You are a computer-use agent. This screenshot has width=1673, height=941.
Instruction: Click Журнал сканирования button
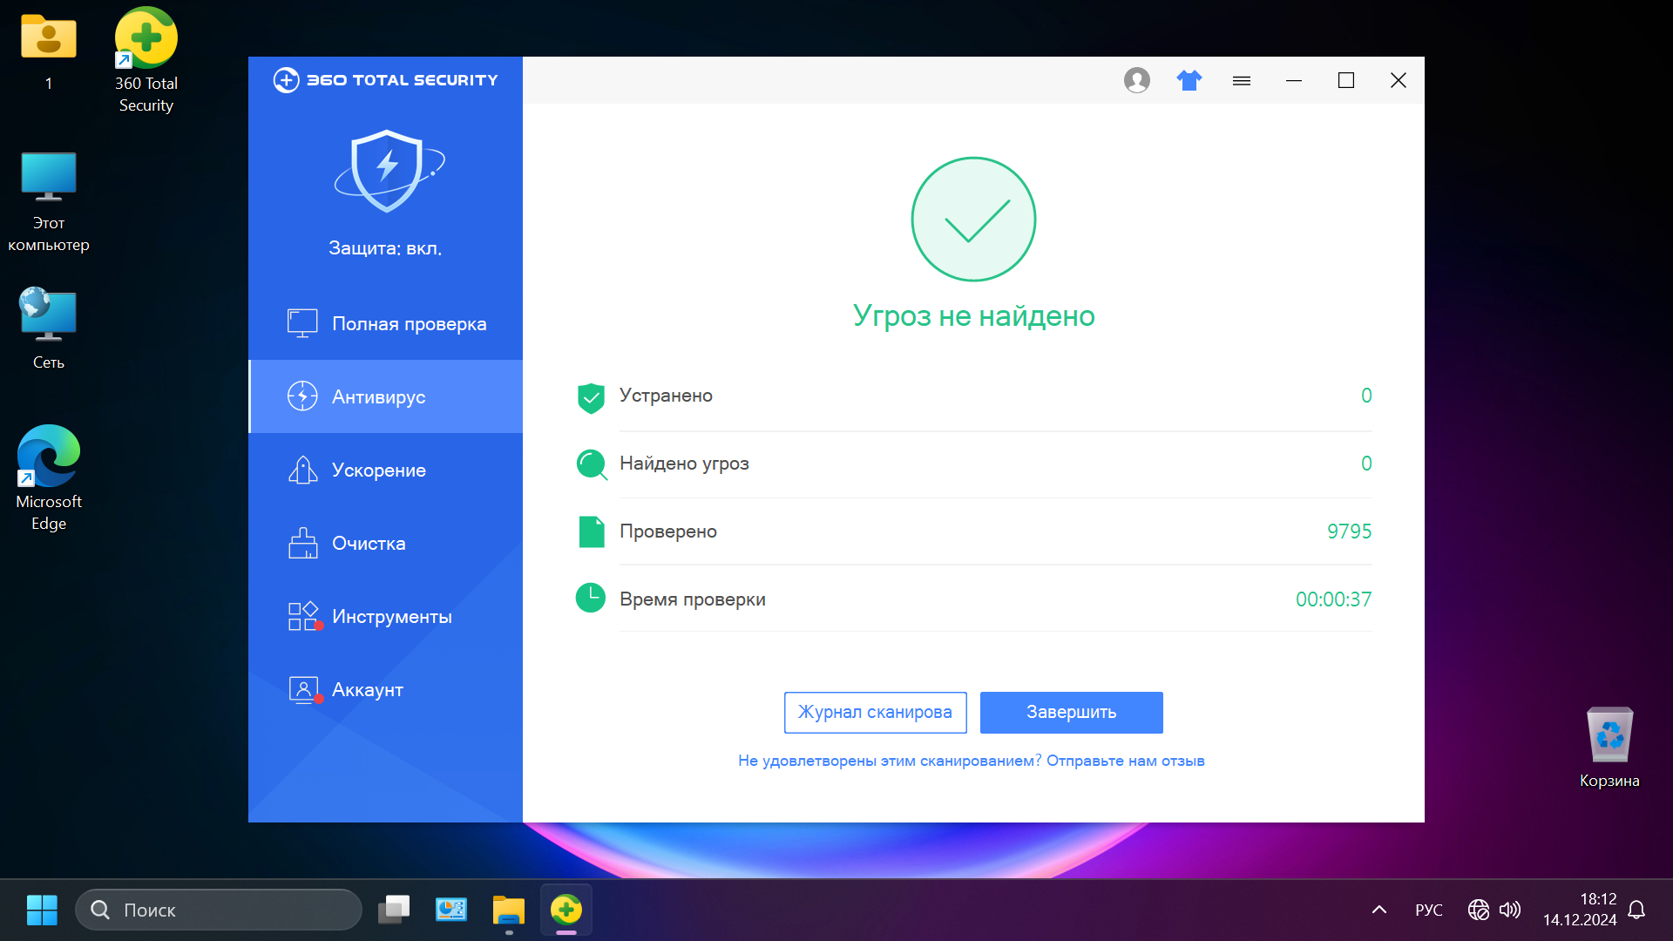pyautogui.click(x=875, y=713)
